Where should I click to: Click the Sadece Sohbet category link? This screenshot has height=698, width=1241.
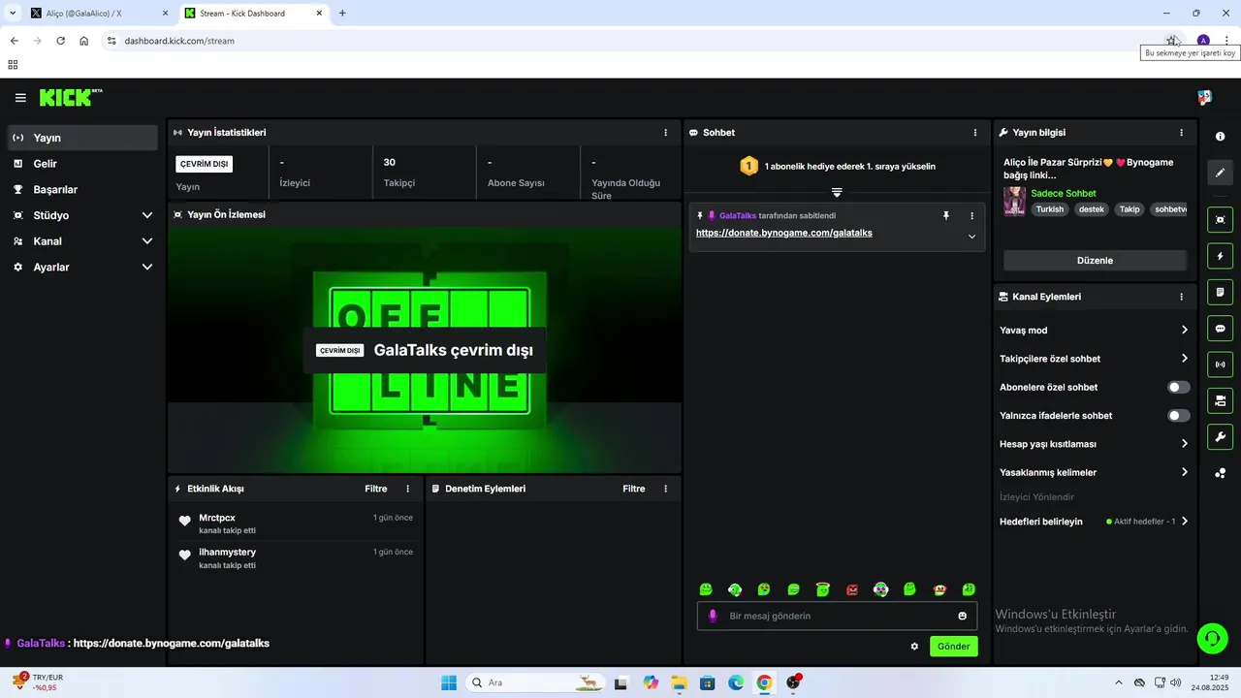coord(1064,194)
